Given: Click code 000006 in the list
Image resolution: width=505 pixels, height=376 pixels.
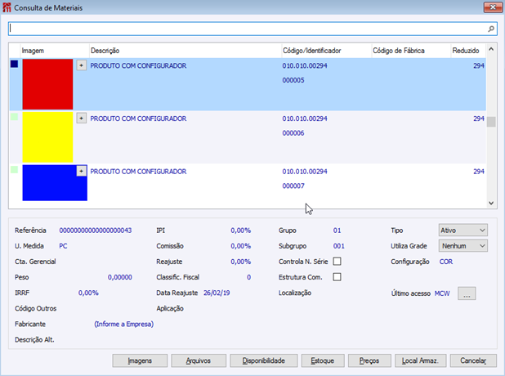Looking at the screenshot, I should [293, 133].
